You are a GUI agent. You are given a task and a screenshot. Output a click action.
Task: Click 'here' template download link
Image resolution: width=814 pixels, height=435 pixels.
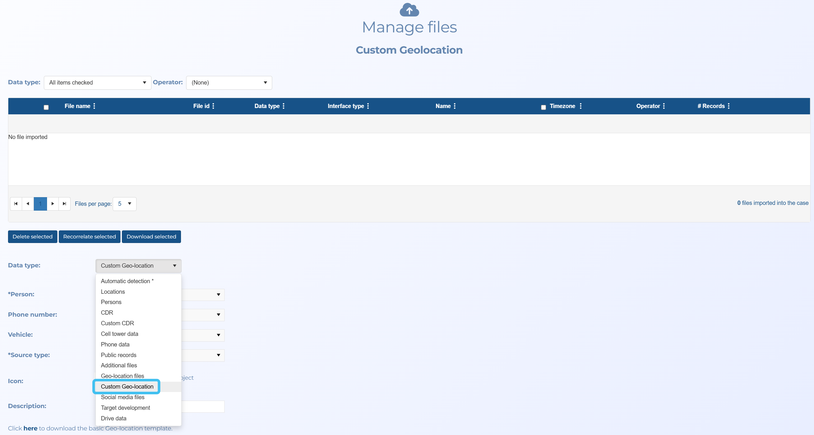[x=30, y=428]
